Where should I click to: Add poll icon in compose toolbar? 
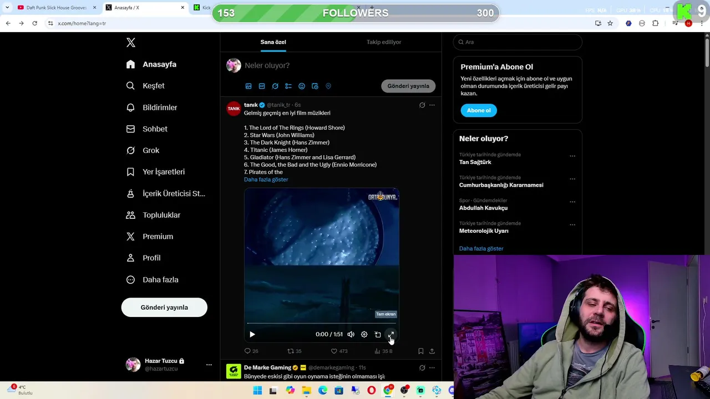click(288, 86)
